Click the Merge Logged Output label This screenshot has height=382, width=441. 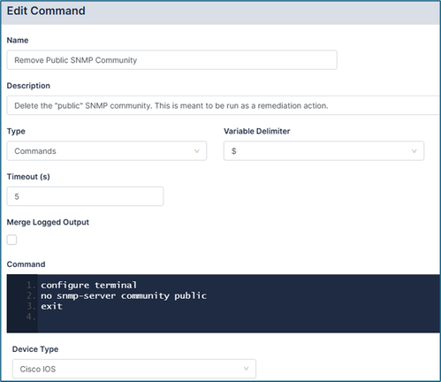[48, 222]
